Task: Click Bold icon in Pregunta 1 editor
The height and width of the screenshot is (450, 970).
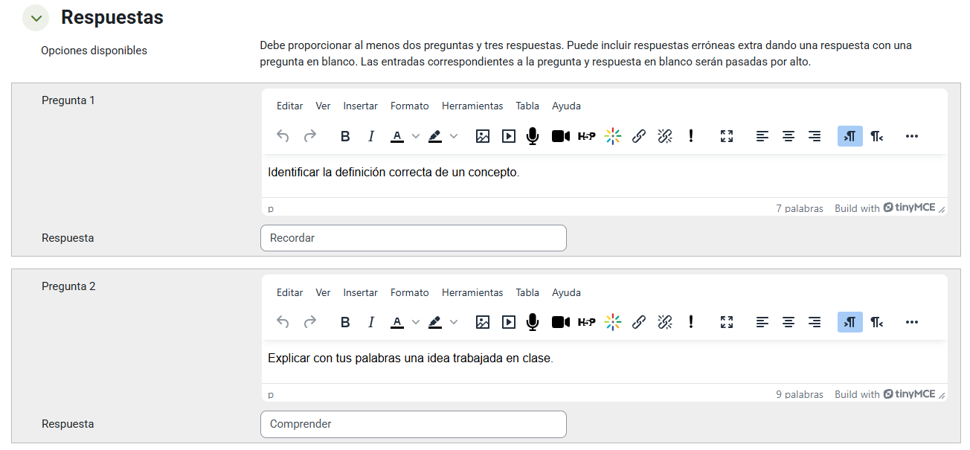Action: tap(345, 136)
